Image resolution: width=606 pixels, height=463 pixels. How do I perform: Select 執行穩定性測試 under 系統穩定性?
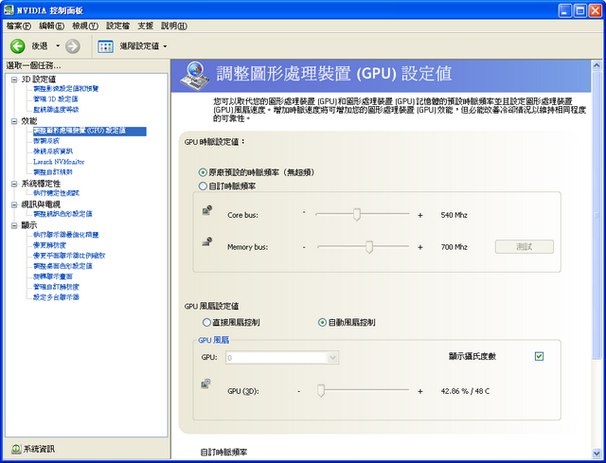point(56,193)
